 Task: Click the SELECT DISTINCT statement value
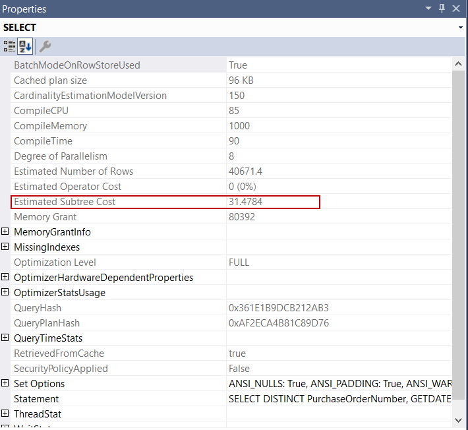[x=339, y=399]
